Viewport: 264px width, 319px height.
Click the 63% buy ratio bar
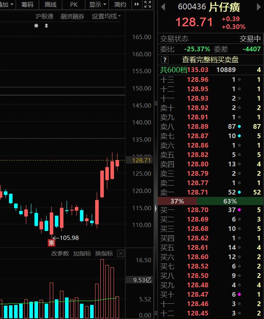pos(230,201)
